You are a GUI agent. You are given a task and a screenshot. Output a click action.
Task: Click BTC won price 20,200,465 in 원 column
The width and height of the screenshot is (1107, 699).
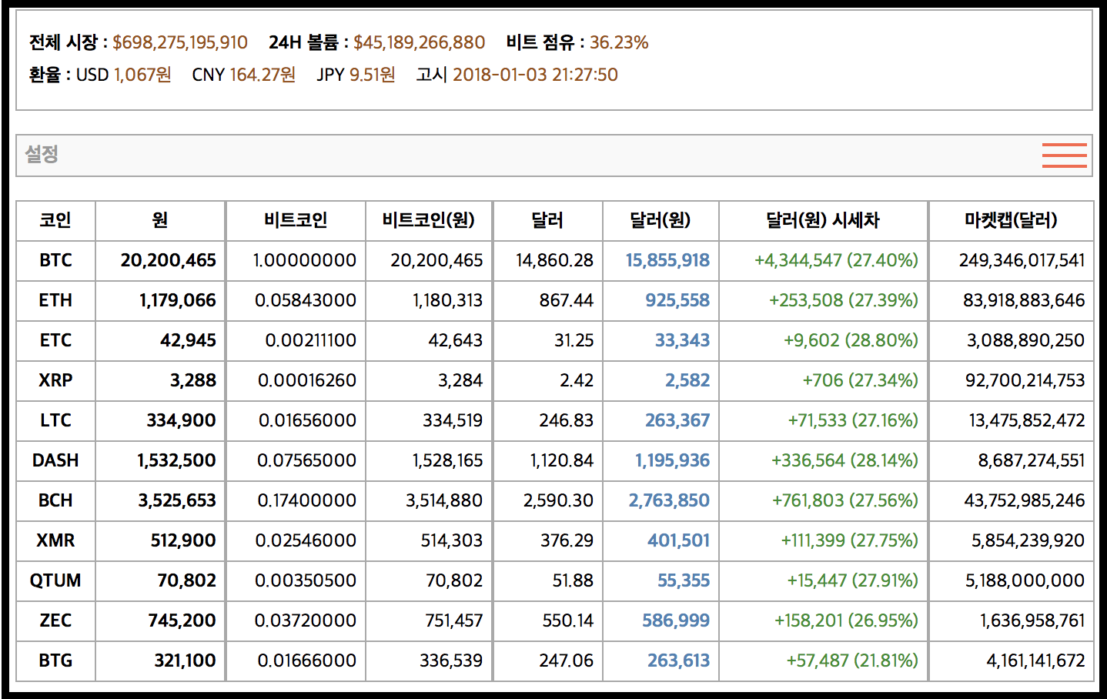(x=169, y=261)
